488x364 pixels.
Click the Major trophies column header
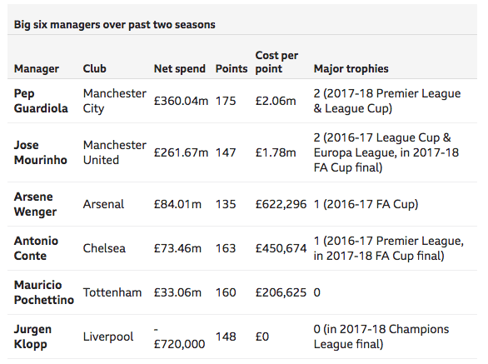351,69
